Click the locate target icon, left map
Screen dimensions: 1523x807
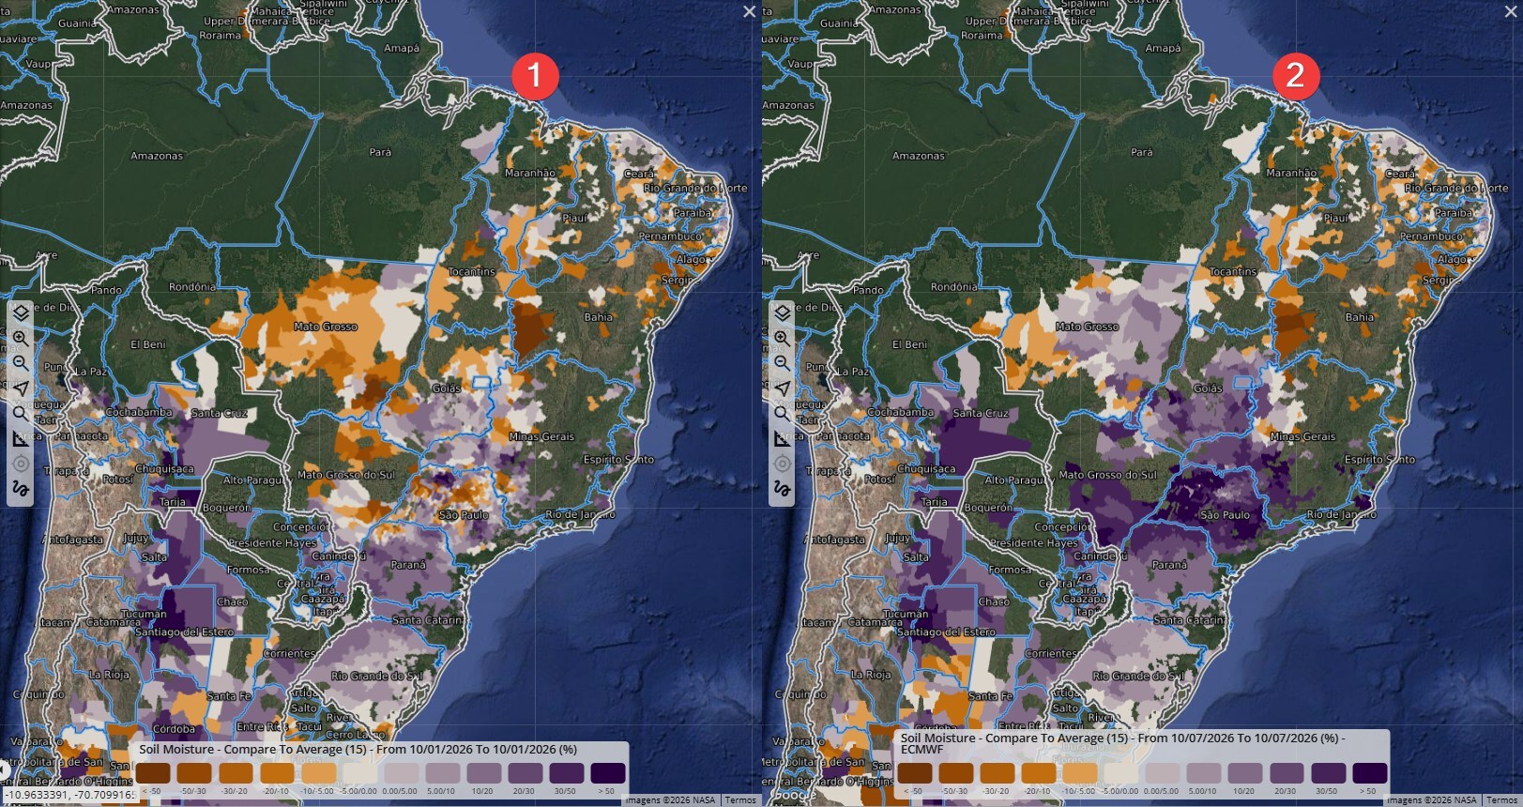click(x=20, y=464)
